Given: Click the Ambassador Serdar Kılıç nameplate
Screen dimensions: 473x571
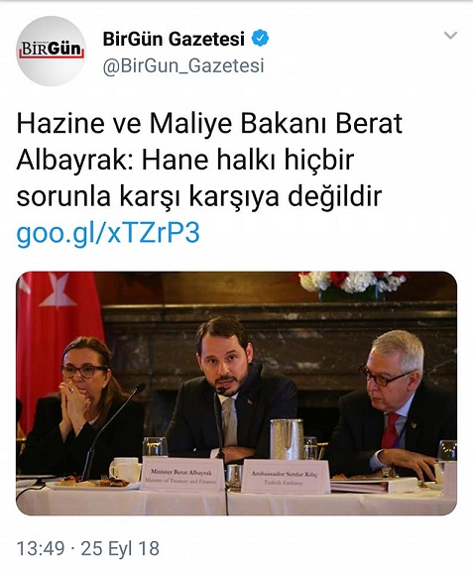Looking at the screenshot, I should coord(285,477).
